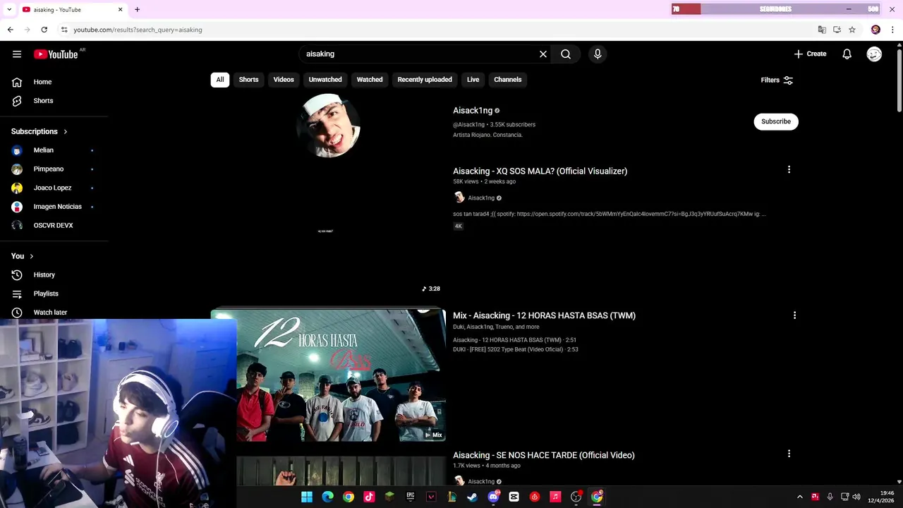Screen dimensions: 903x508
Task: Click the Create button
Action: pos(810,54)
